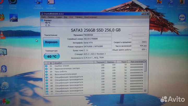This screenshot has width=188, height=106.
Task: Click status circle of attribute A1
Action: pos(47,80)
